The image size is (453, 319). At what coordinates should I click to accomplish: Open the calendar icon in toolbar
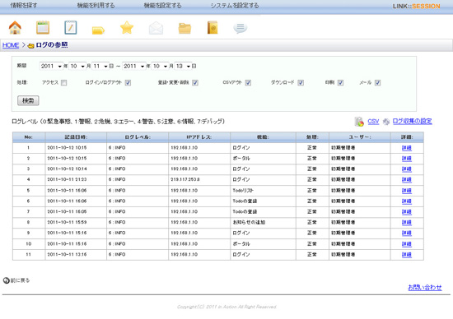coord(43,28)
